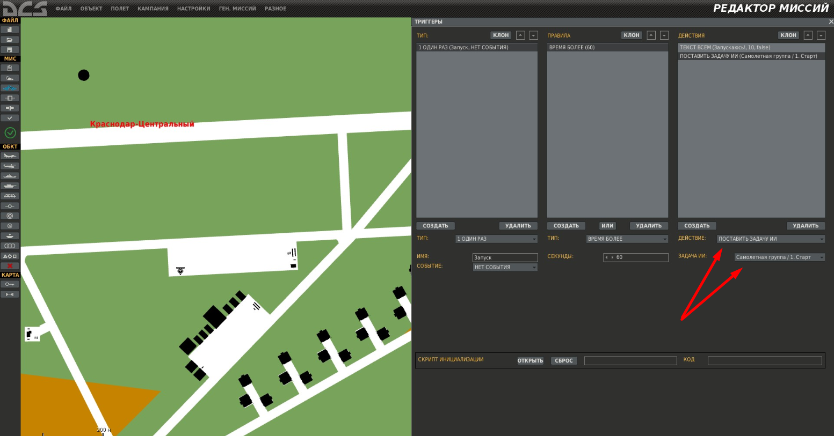Select the map ruler distance tool
834x436 pixels.
click(10, 294)
